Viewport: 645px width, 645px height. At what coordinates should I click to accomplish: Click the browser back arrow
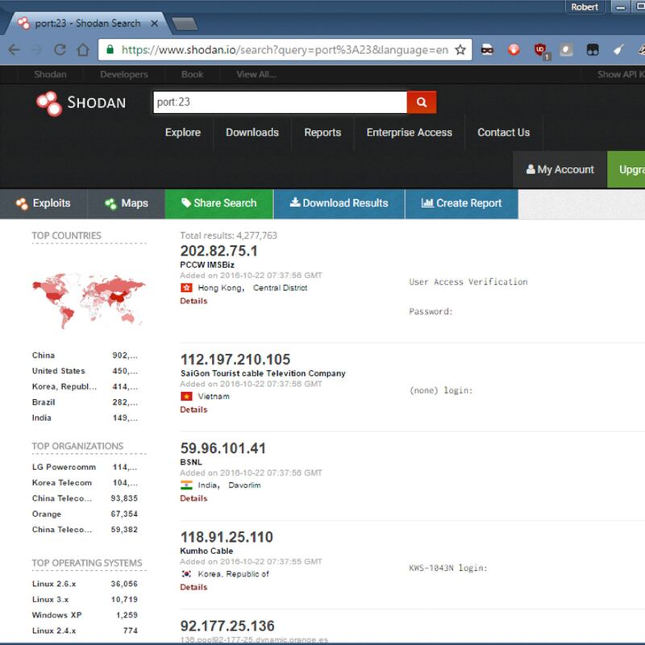pos(14,49)
